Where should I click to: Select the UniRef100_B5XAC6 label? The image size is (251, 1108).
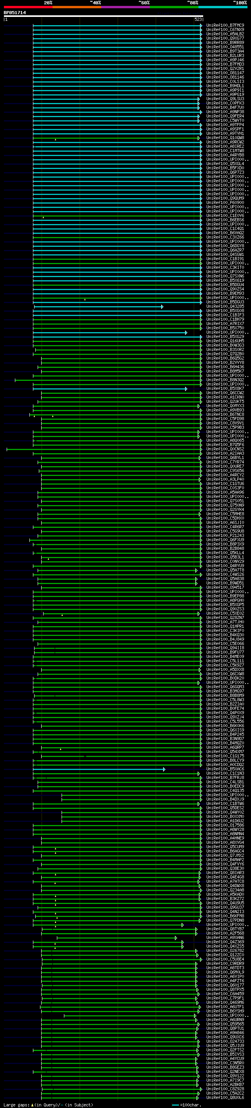click(225, 769)
